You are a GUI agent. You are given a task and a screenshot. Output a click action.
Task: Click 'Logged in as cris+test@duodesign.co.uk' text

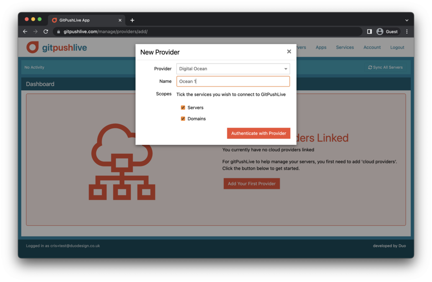tap(63, 246)
